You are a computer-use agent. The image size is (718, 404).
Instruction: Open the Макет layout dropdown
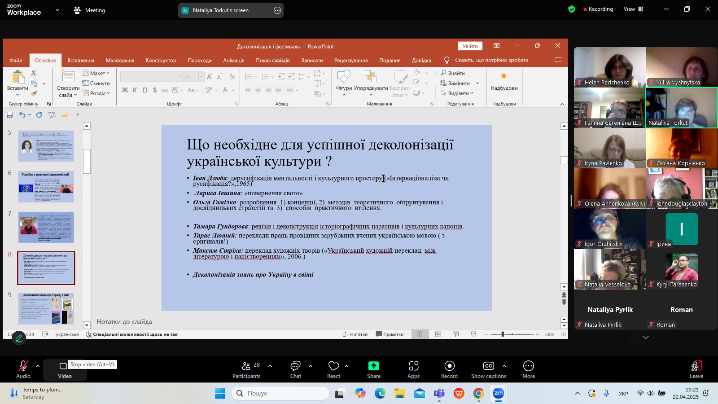coord(96,73)
